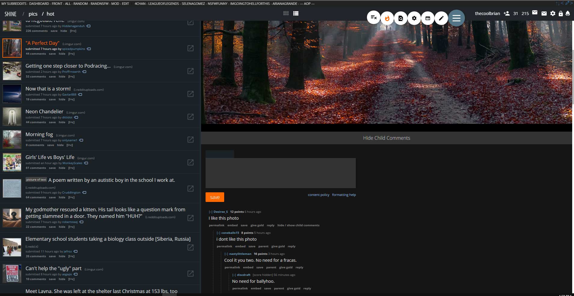Open LEAGUEOFLEGENDS subreddit shortcut
Image resolution: width=574 pixels, height=296 pixels.
pos(163,4)
